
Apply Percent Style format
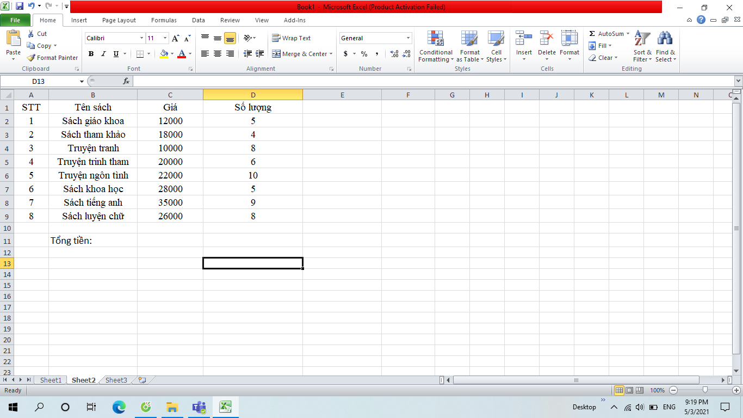coord(364,54)
